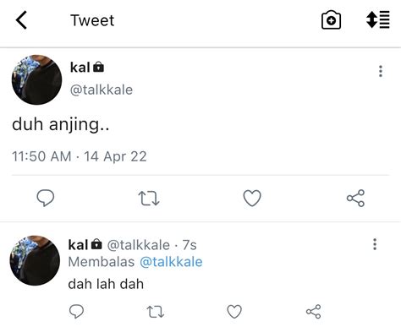Viewport: 401px width, 327px height.
Task: Tap the 11:50 AM · 14 Apr 22 timestamp
Action: point(80,156)
